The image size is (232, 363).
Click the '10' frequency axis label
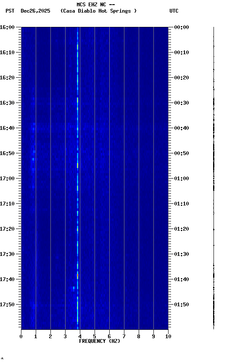click(x=168, y=337)
